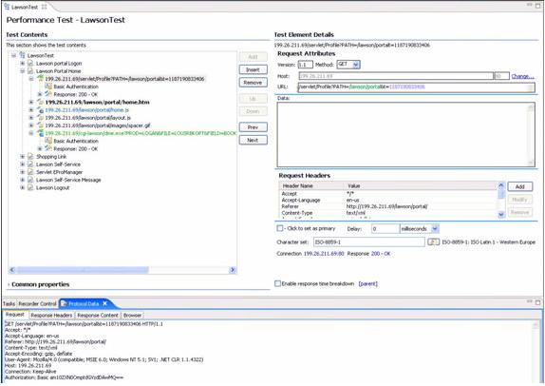The width and height of the screenshot is (545, 386).
Task: Click the Version field showing 1.1
Action: tap(305, 65)
